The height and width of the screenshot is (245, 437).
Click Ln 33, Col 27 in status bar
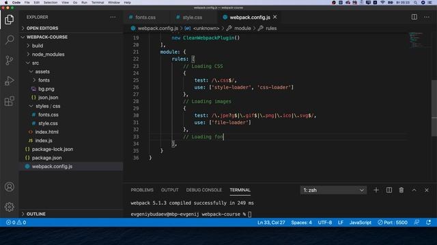point(271,223)
